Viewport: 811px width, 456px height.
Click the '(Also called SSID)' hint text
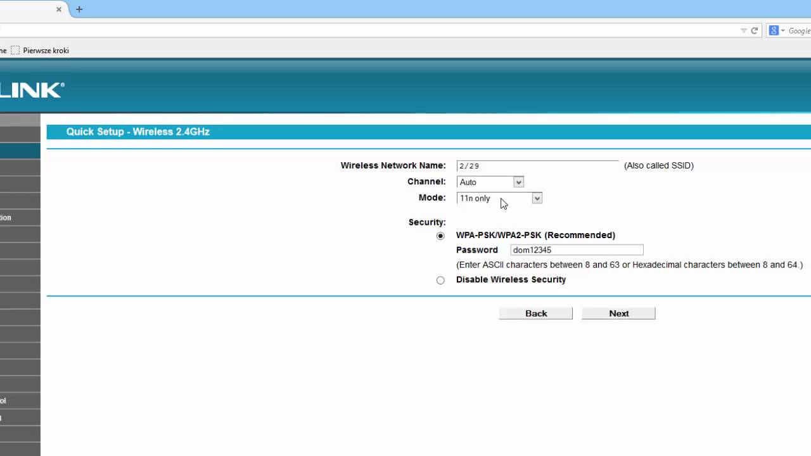click(659, 165)
